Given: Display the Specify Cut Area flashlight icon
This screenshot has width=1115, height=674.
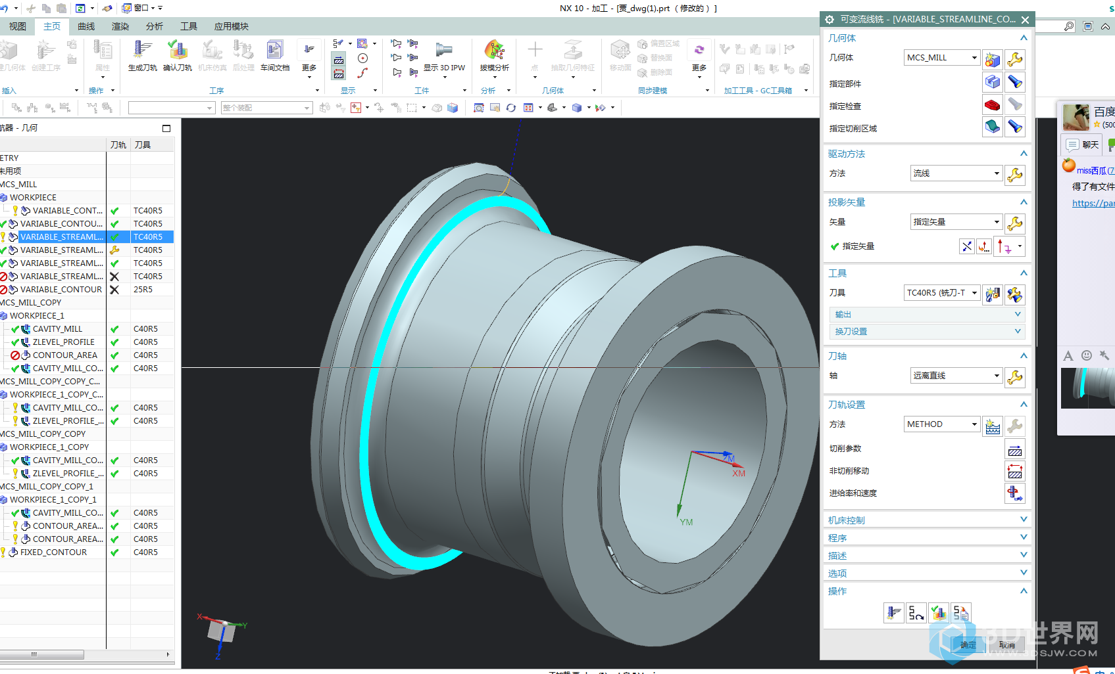Looking at the screenshot, I should point(1015,127).
